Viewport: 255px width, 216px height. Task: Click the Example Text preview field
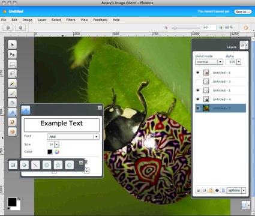point(62,124)
